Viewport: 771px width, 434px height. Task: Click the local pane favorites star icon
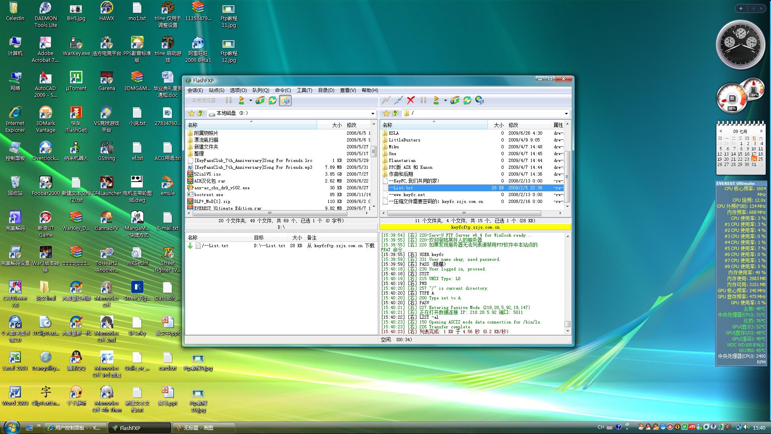192,113
